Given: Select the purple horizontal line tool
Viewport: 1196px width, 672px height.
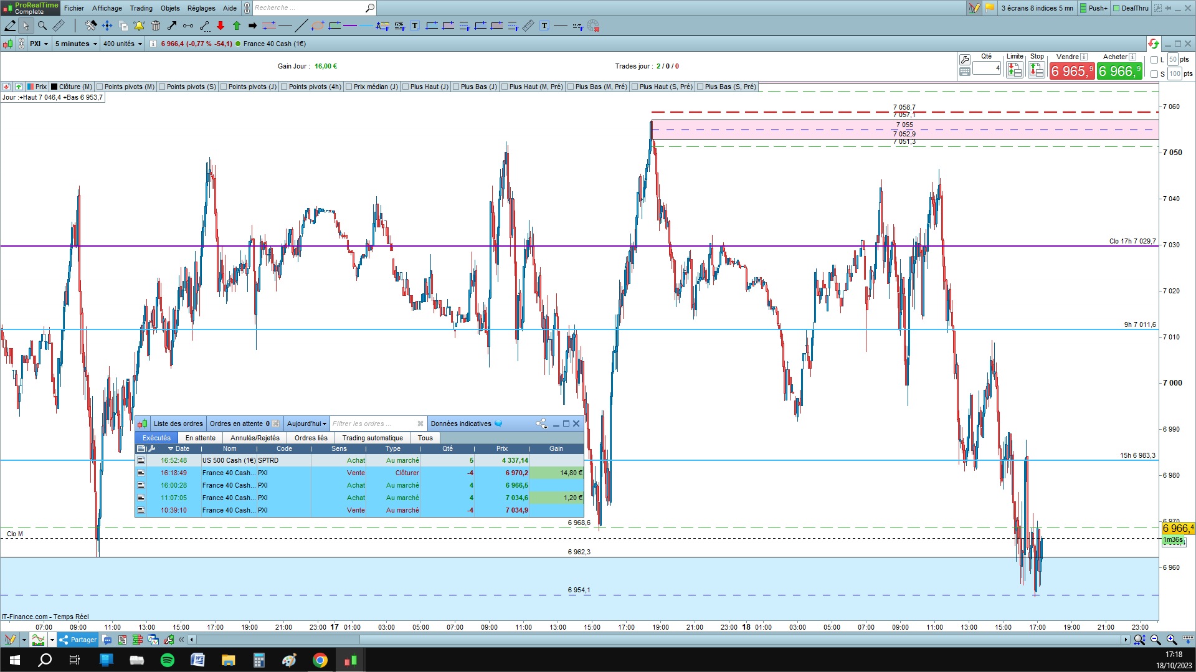Looking at the screenshot, I should click(x=350, y=26).
